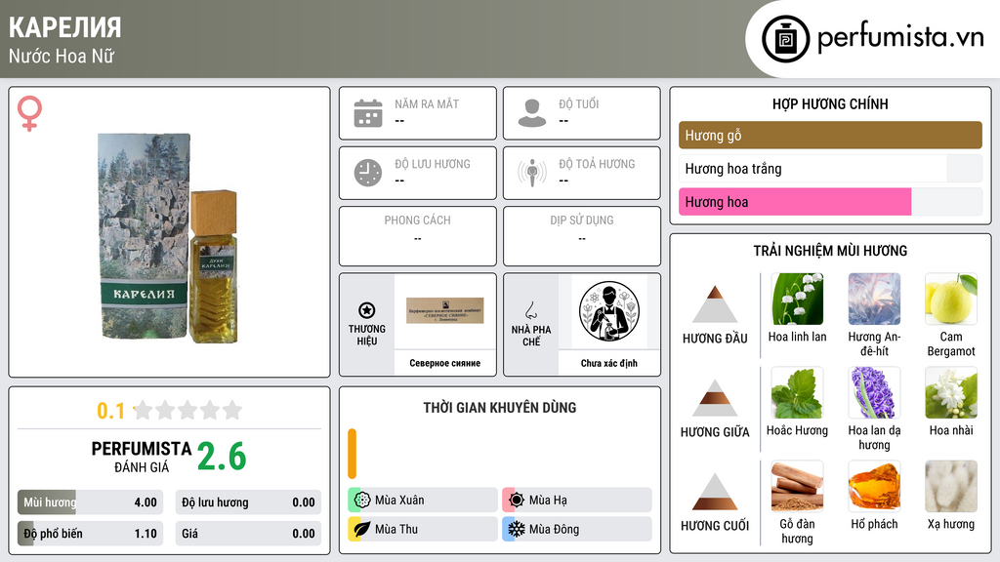This screenshot has width=1000, height=562.
Task: Click the sillage projection person icon
Action: tap(532, 173)
